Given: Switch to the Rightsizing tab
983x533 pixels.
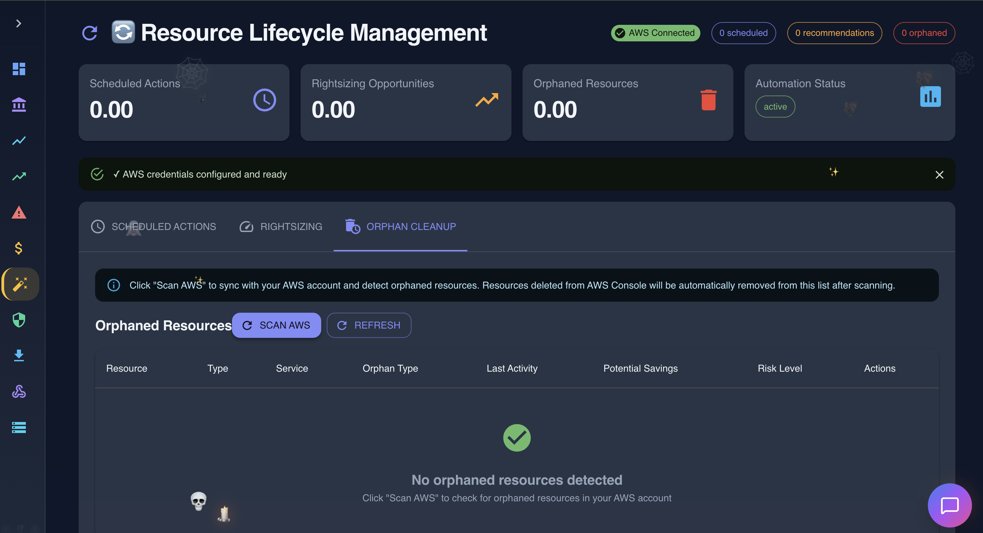Looking at the screenshot, I should 281,227.
